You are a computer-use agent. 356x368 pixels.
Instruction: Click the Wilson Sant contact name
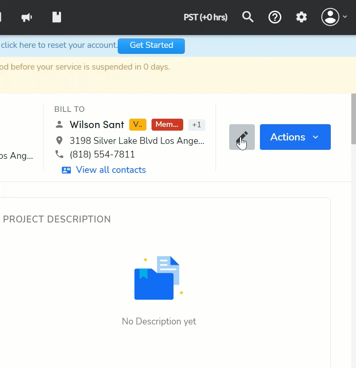97,125
